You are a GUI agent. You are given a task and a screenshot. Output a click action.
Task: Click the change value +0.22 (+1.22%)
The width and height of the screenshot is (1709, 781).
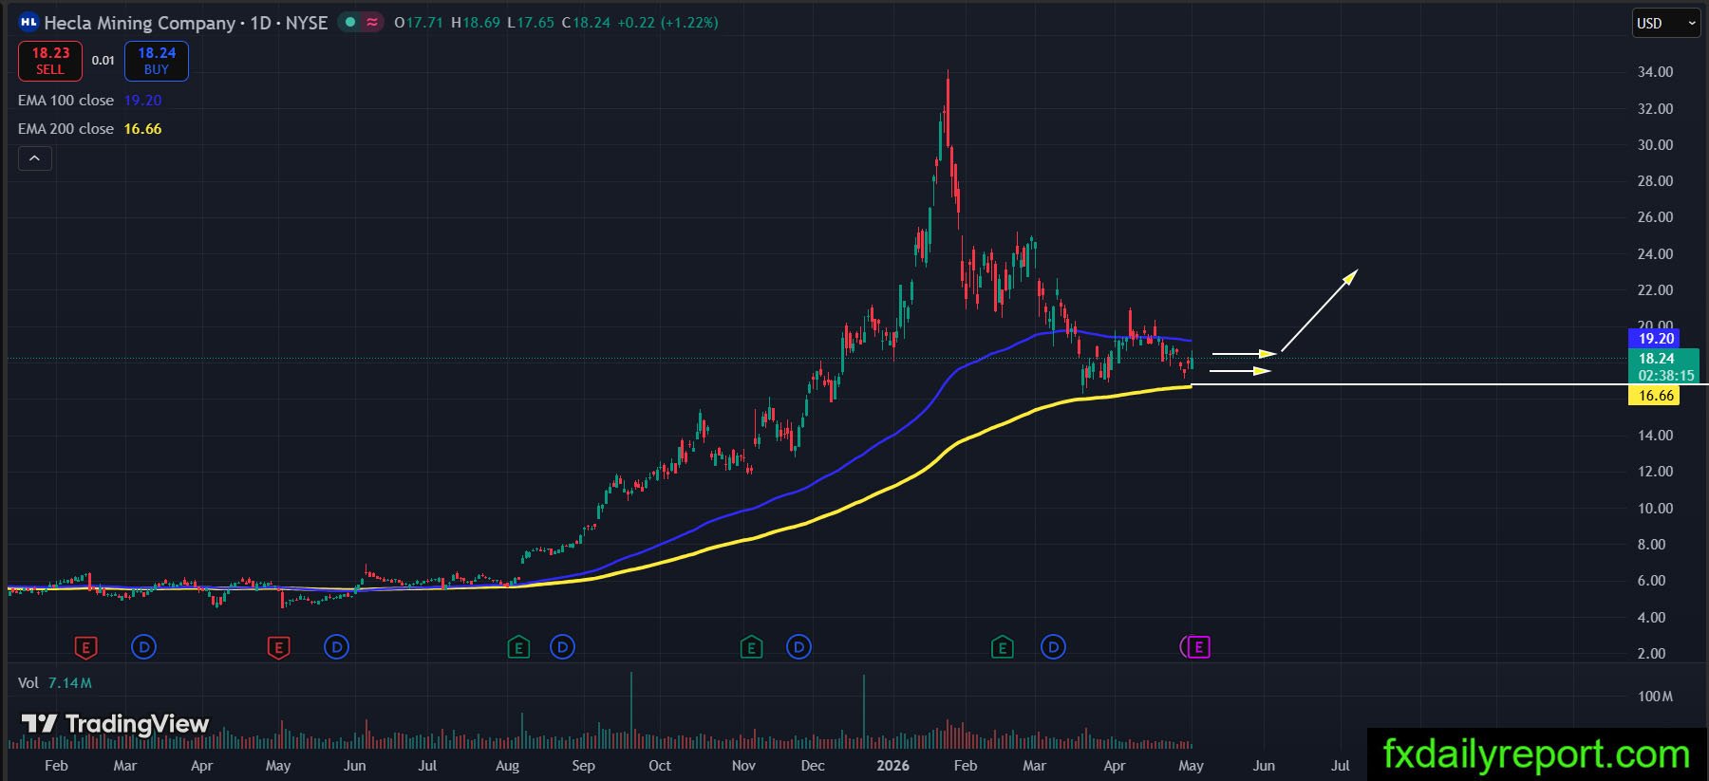click(667, 23)
